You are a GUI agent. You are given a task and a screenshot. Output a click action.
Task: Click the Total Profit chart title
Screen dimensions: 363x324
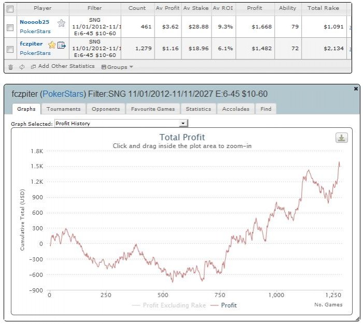point(182,137)
